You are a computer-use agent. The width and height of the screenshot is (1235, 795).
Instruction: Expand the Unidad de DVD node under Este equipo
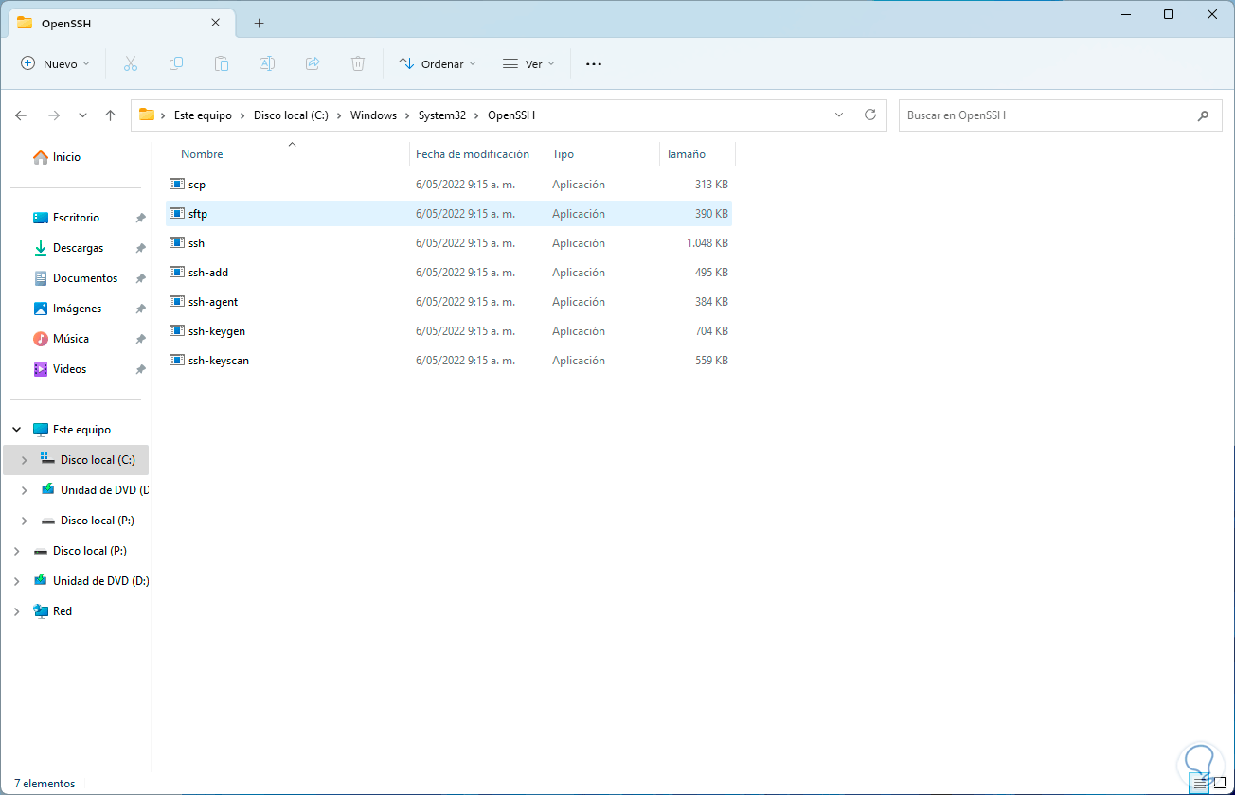pos(25,490)
